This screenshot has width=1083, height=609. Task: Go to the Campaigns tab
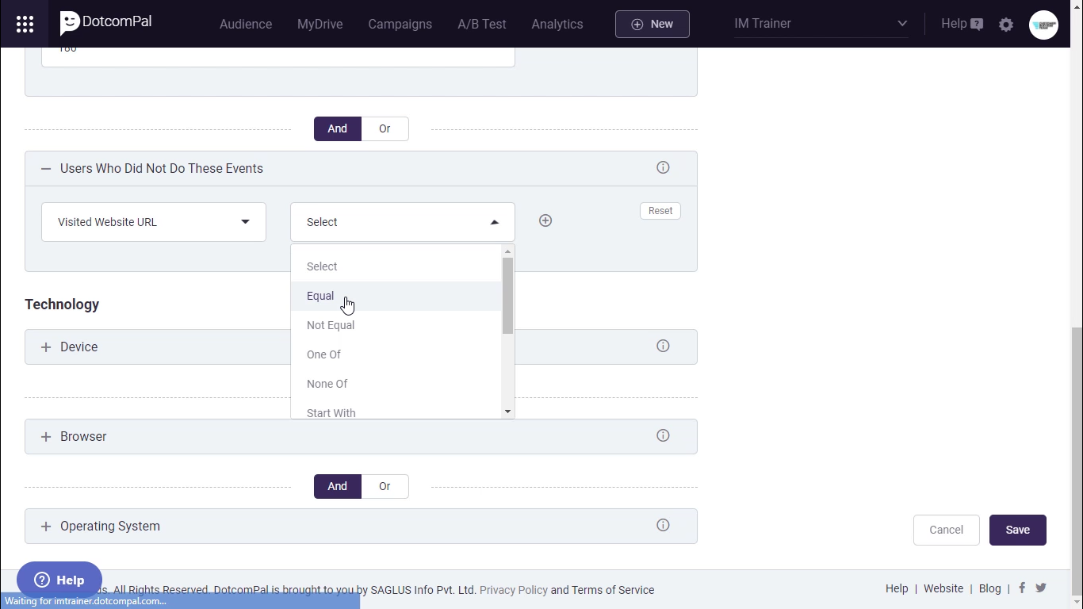(400, 25)
